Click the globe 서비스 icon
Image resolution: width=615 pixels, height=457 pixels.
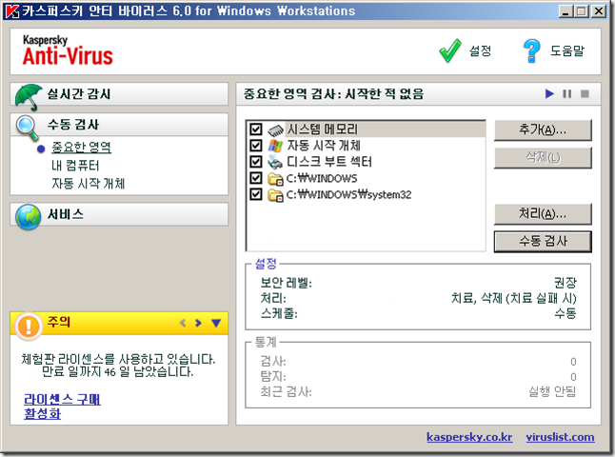coord(29,216)
